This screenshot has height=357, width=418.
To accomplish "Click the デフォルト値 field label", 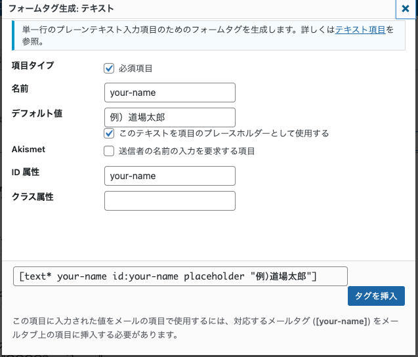I will coord(37,114).
